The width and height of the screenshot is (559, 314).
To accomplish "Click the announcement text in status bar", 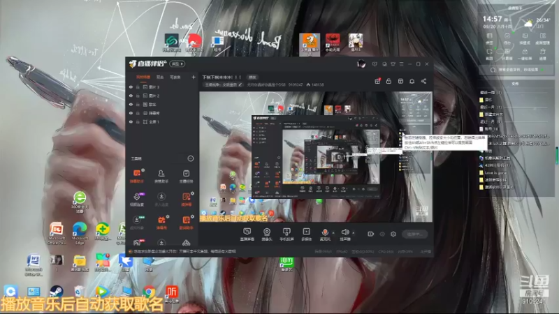I will tap(184, 251).
